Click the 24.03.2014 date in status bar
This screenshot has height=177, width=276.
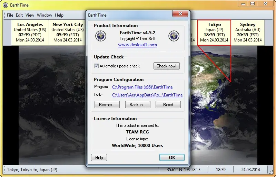click(251, 170)
